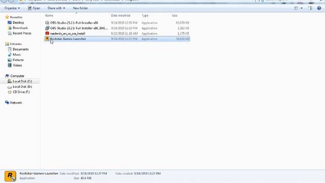Click the Recent Places icon

[x=10, y=33]
